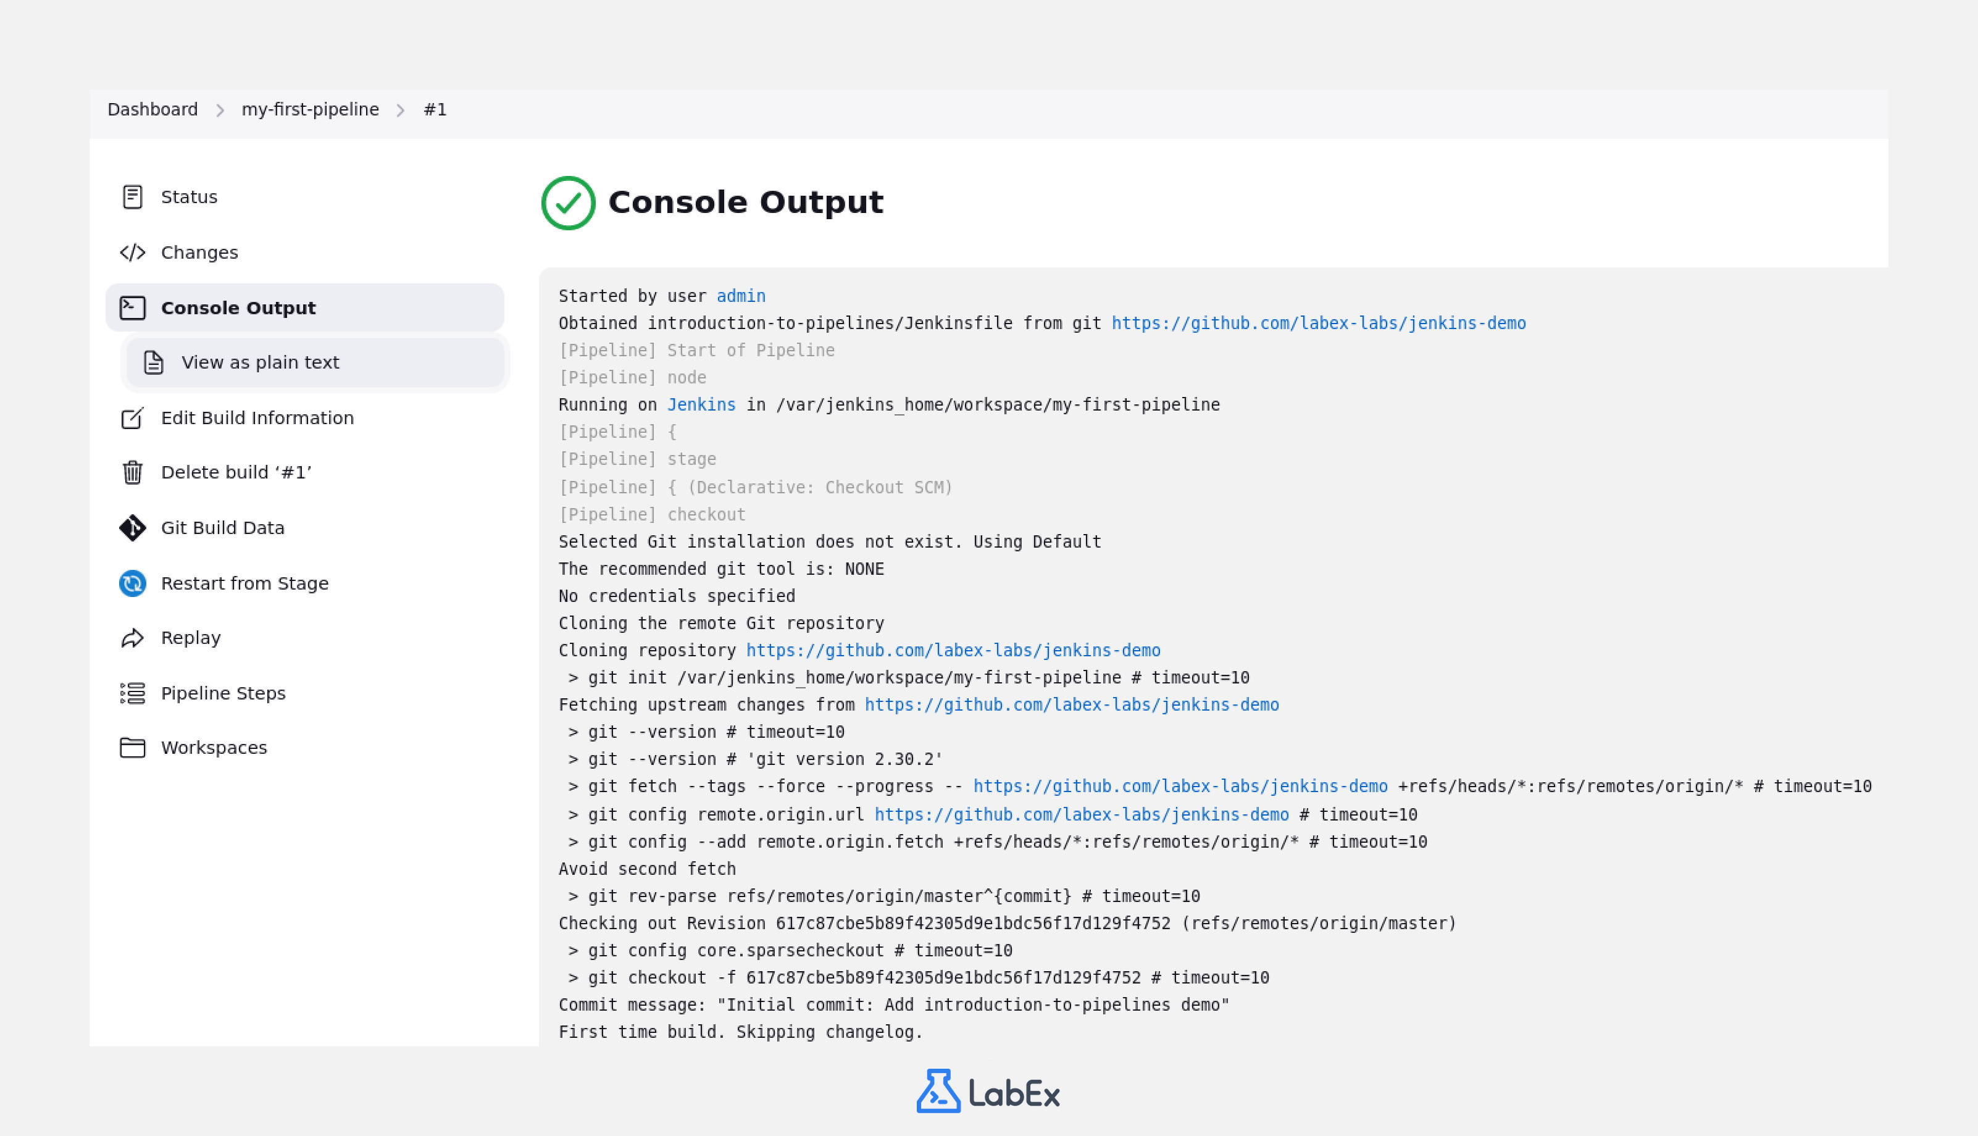The height and width of the screenshot is (1136, 1978).
Task: Open the chevron after Dashboard breadcrumb
Action: click(221, 109)
